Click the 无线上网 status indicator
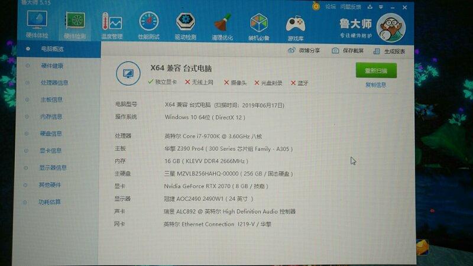This screenshot has width=473, height=266. pyautogui.click(x=199, y=82)
